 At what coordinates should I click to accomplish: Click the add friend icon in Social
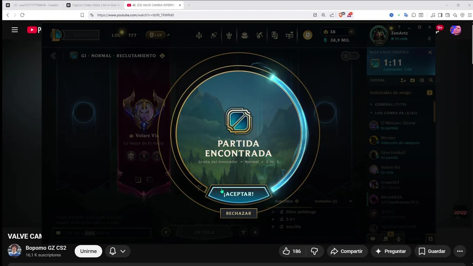(403, 80)
